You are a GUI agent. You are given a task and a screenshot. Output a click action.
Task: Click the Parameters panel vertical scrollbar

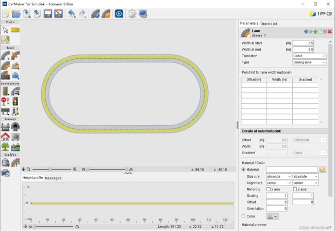point(330,120)
